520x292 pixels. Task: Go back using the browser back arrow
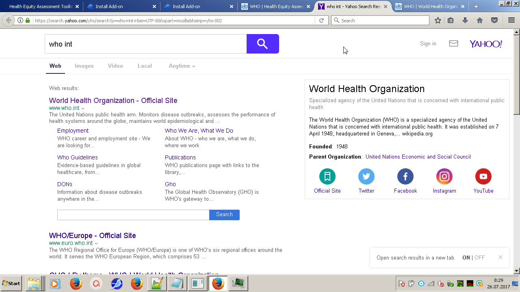coord(9,20)
